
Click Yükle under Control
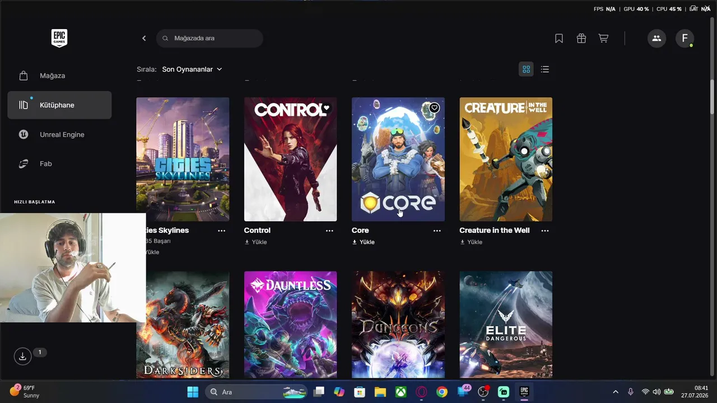click(x=255, y=242)
